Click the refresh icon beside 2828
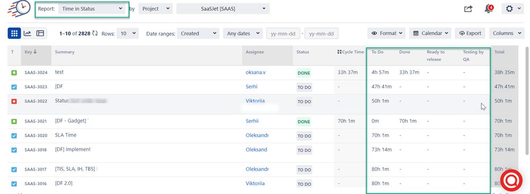The width and height of the screenshot is (530, 194). [x=95, y=33]
